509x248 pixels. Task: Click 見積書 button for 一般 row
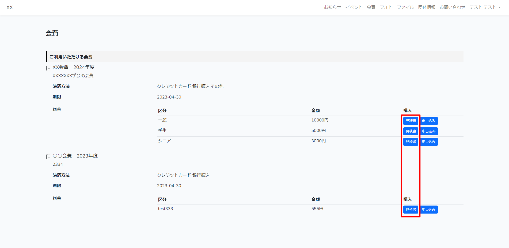[x=411, y=121]
